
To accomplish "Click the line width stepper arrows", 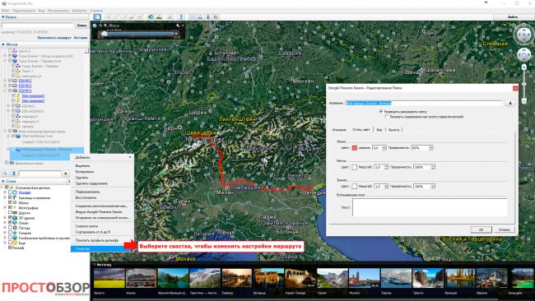I will tap(384, 148).
